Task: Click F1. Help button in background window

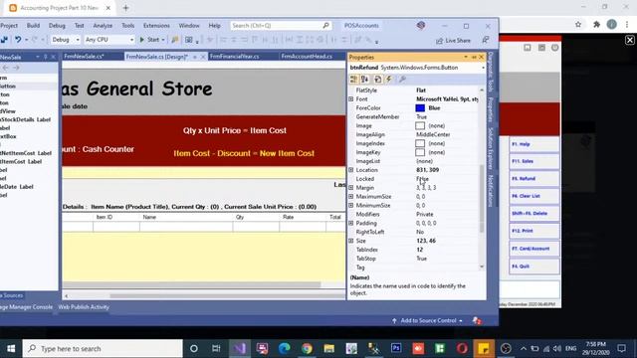Action: click(533, 144)
